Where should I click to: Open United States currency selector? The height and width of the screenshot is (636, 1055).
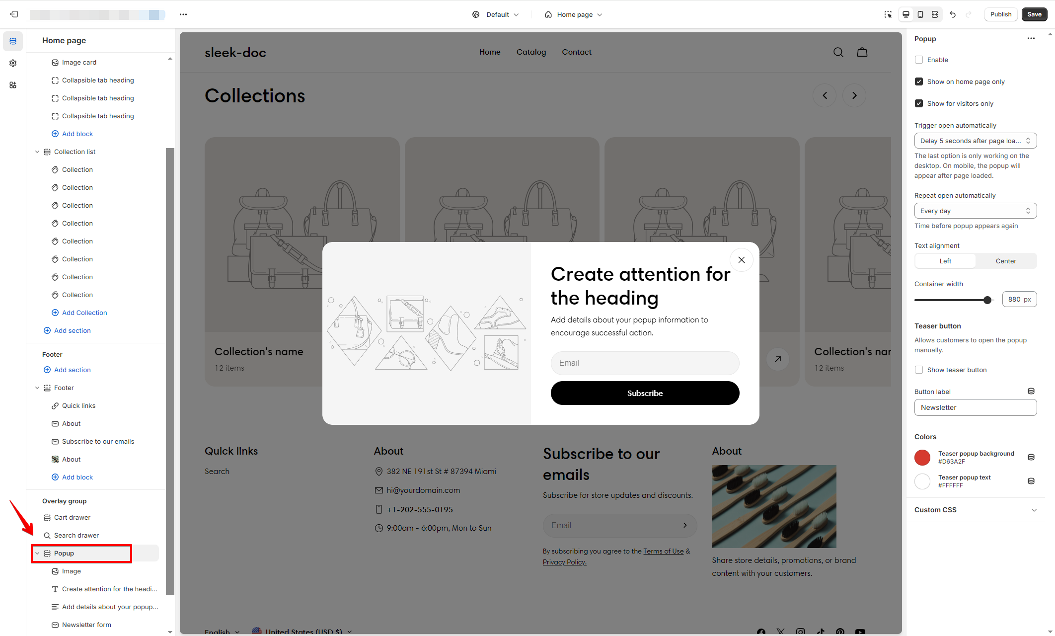(x=301, y=632)
